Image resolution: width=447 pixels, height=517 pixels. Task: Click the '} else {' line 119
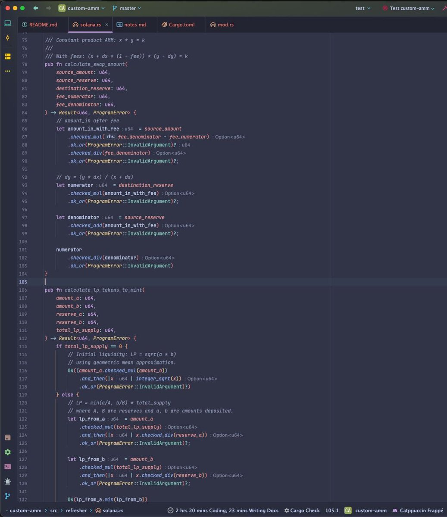68,395
